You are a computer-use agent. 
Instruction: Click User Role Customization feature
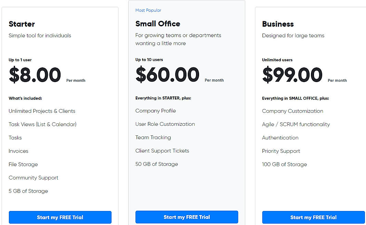coord(165,124)
